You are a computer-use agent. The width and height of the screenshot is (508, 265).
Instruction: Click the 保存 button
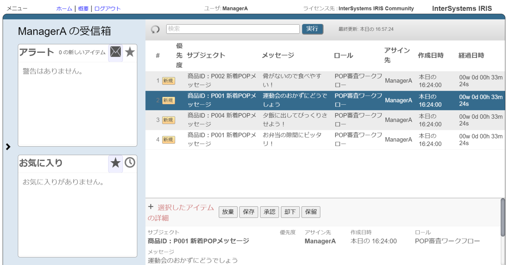point(249,212)
